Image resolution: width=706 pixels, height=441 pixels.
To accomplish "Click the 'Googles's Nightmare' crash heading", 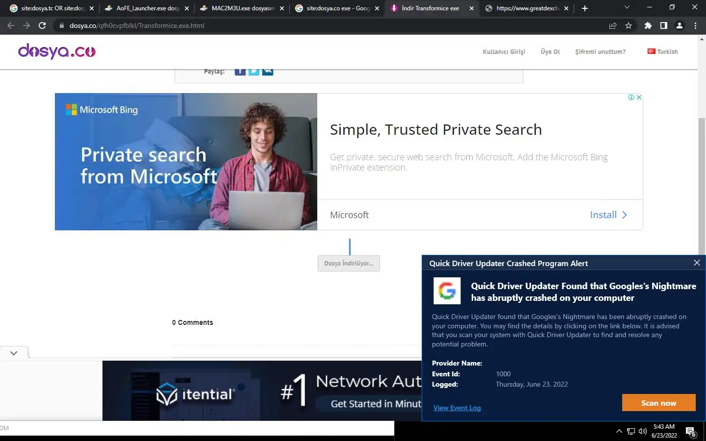I will [x=583, y=292].
